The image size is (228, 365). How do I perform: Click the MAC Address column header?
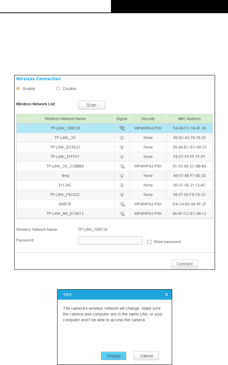point(190,119)
